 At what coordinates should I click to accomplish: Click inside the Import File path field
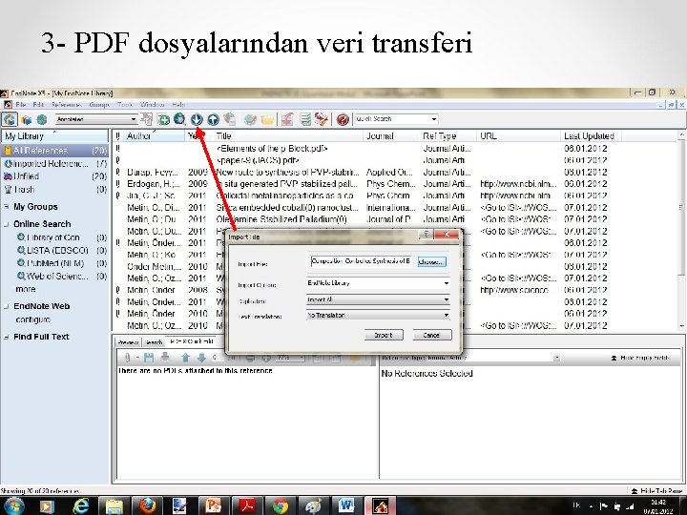(x=361, y=261)
